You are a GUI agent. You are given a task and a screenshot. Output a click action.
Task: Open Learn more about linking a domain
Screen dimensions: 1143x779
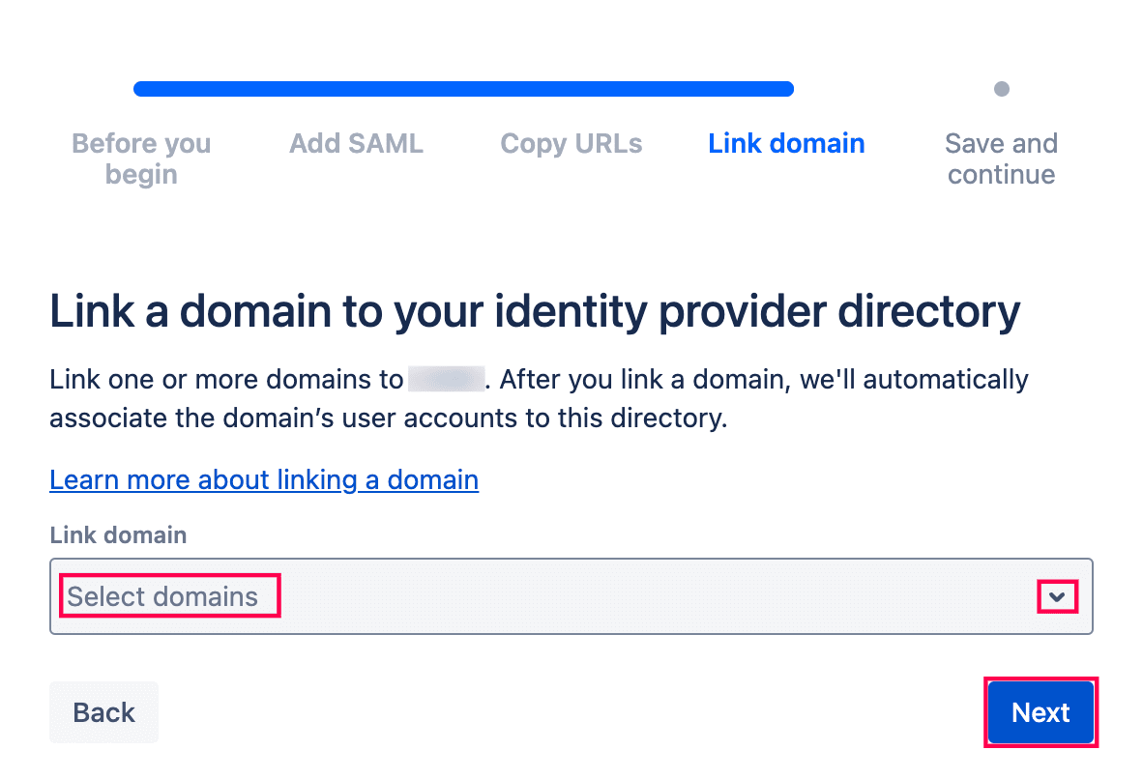264,479
